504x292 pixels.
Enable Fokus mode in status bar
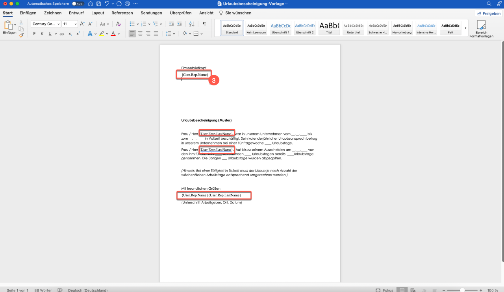tap(384, 290)
